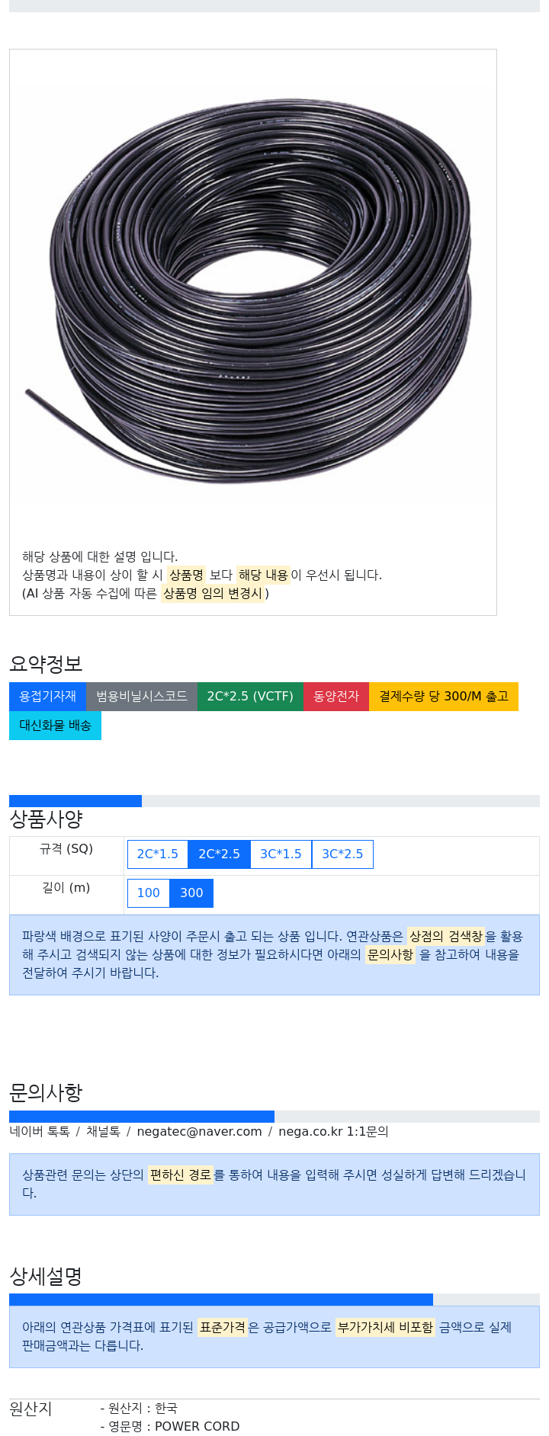The height and width of the screenshot is (1436, 549).
Task: Click the highlighted 상점의 검색창 text
Action: [x=446, y=936]
